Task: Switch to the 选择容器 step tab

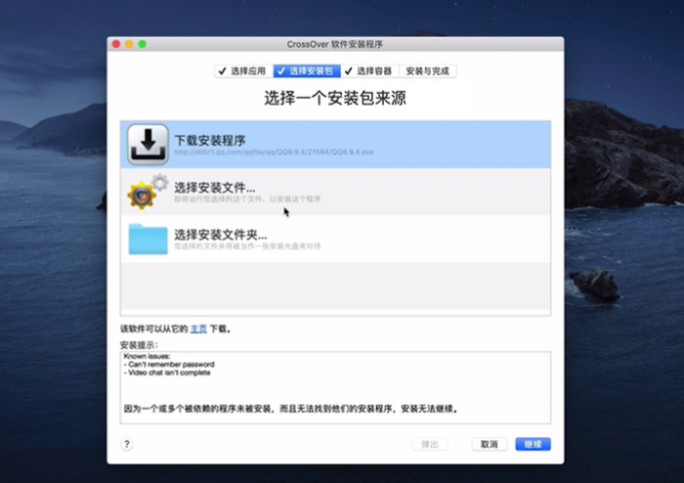Action: [369, 71]
